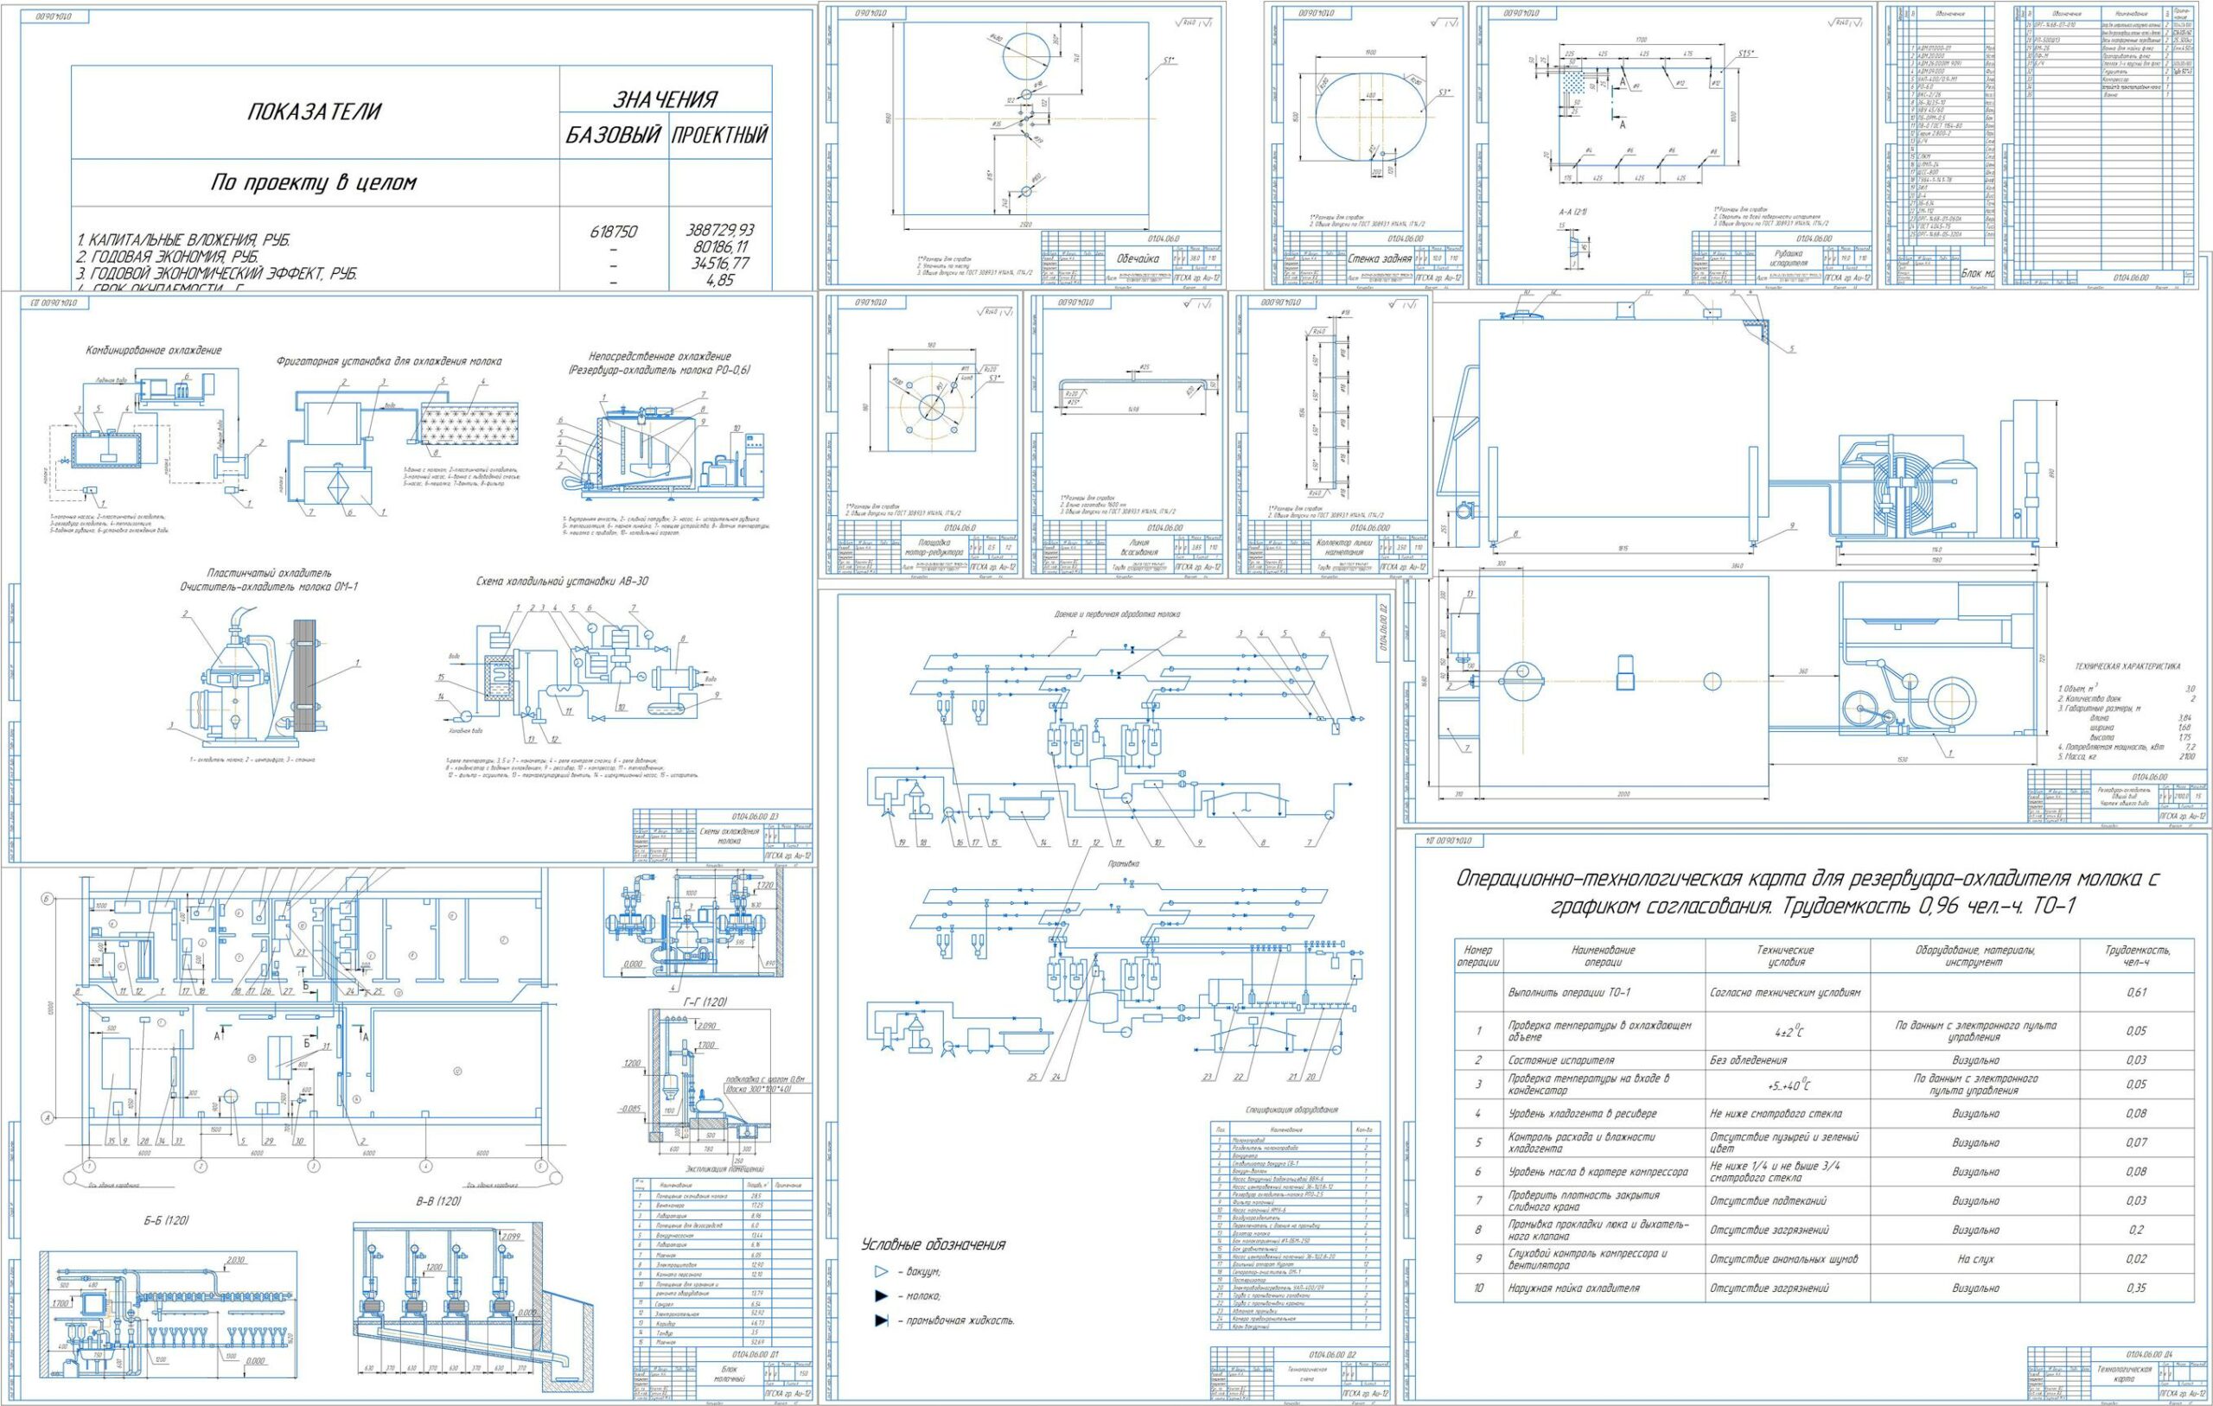Click the 'Стенка задняя' title block name
Screen dimensions: 2213x1406
(x=1381, y=259)
